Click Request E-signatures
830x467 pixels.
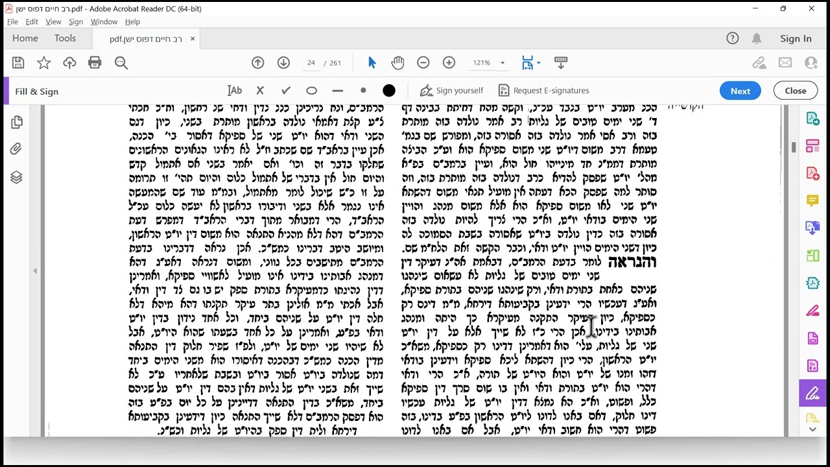coord(543,91)
